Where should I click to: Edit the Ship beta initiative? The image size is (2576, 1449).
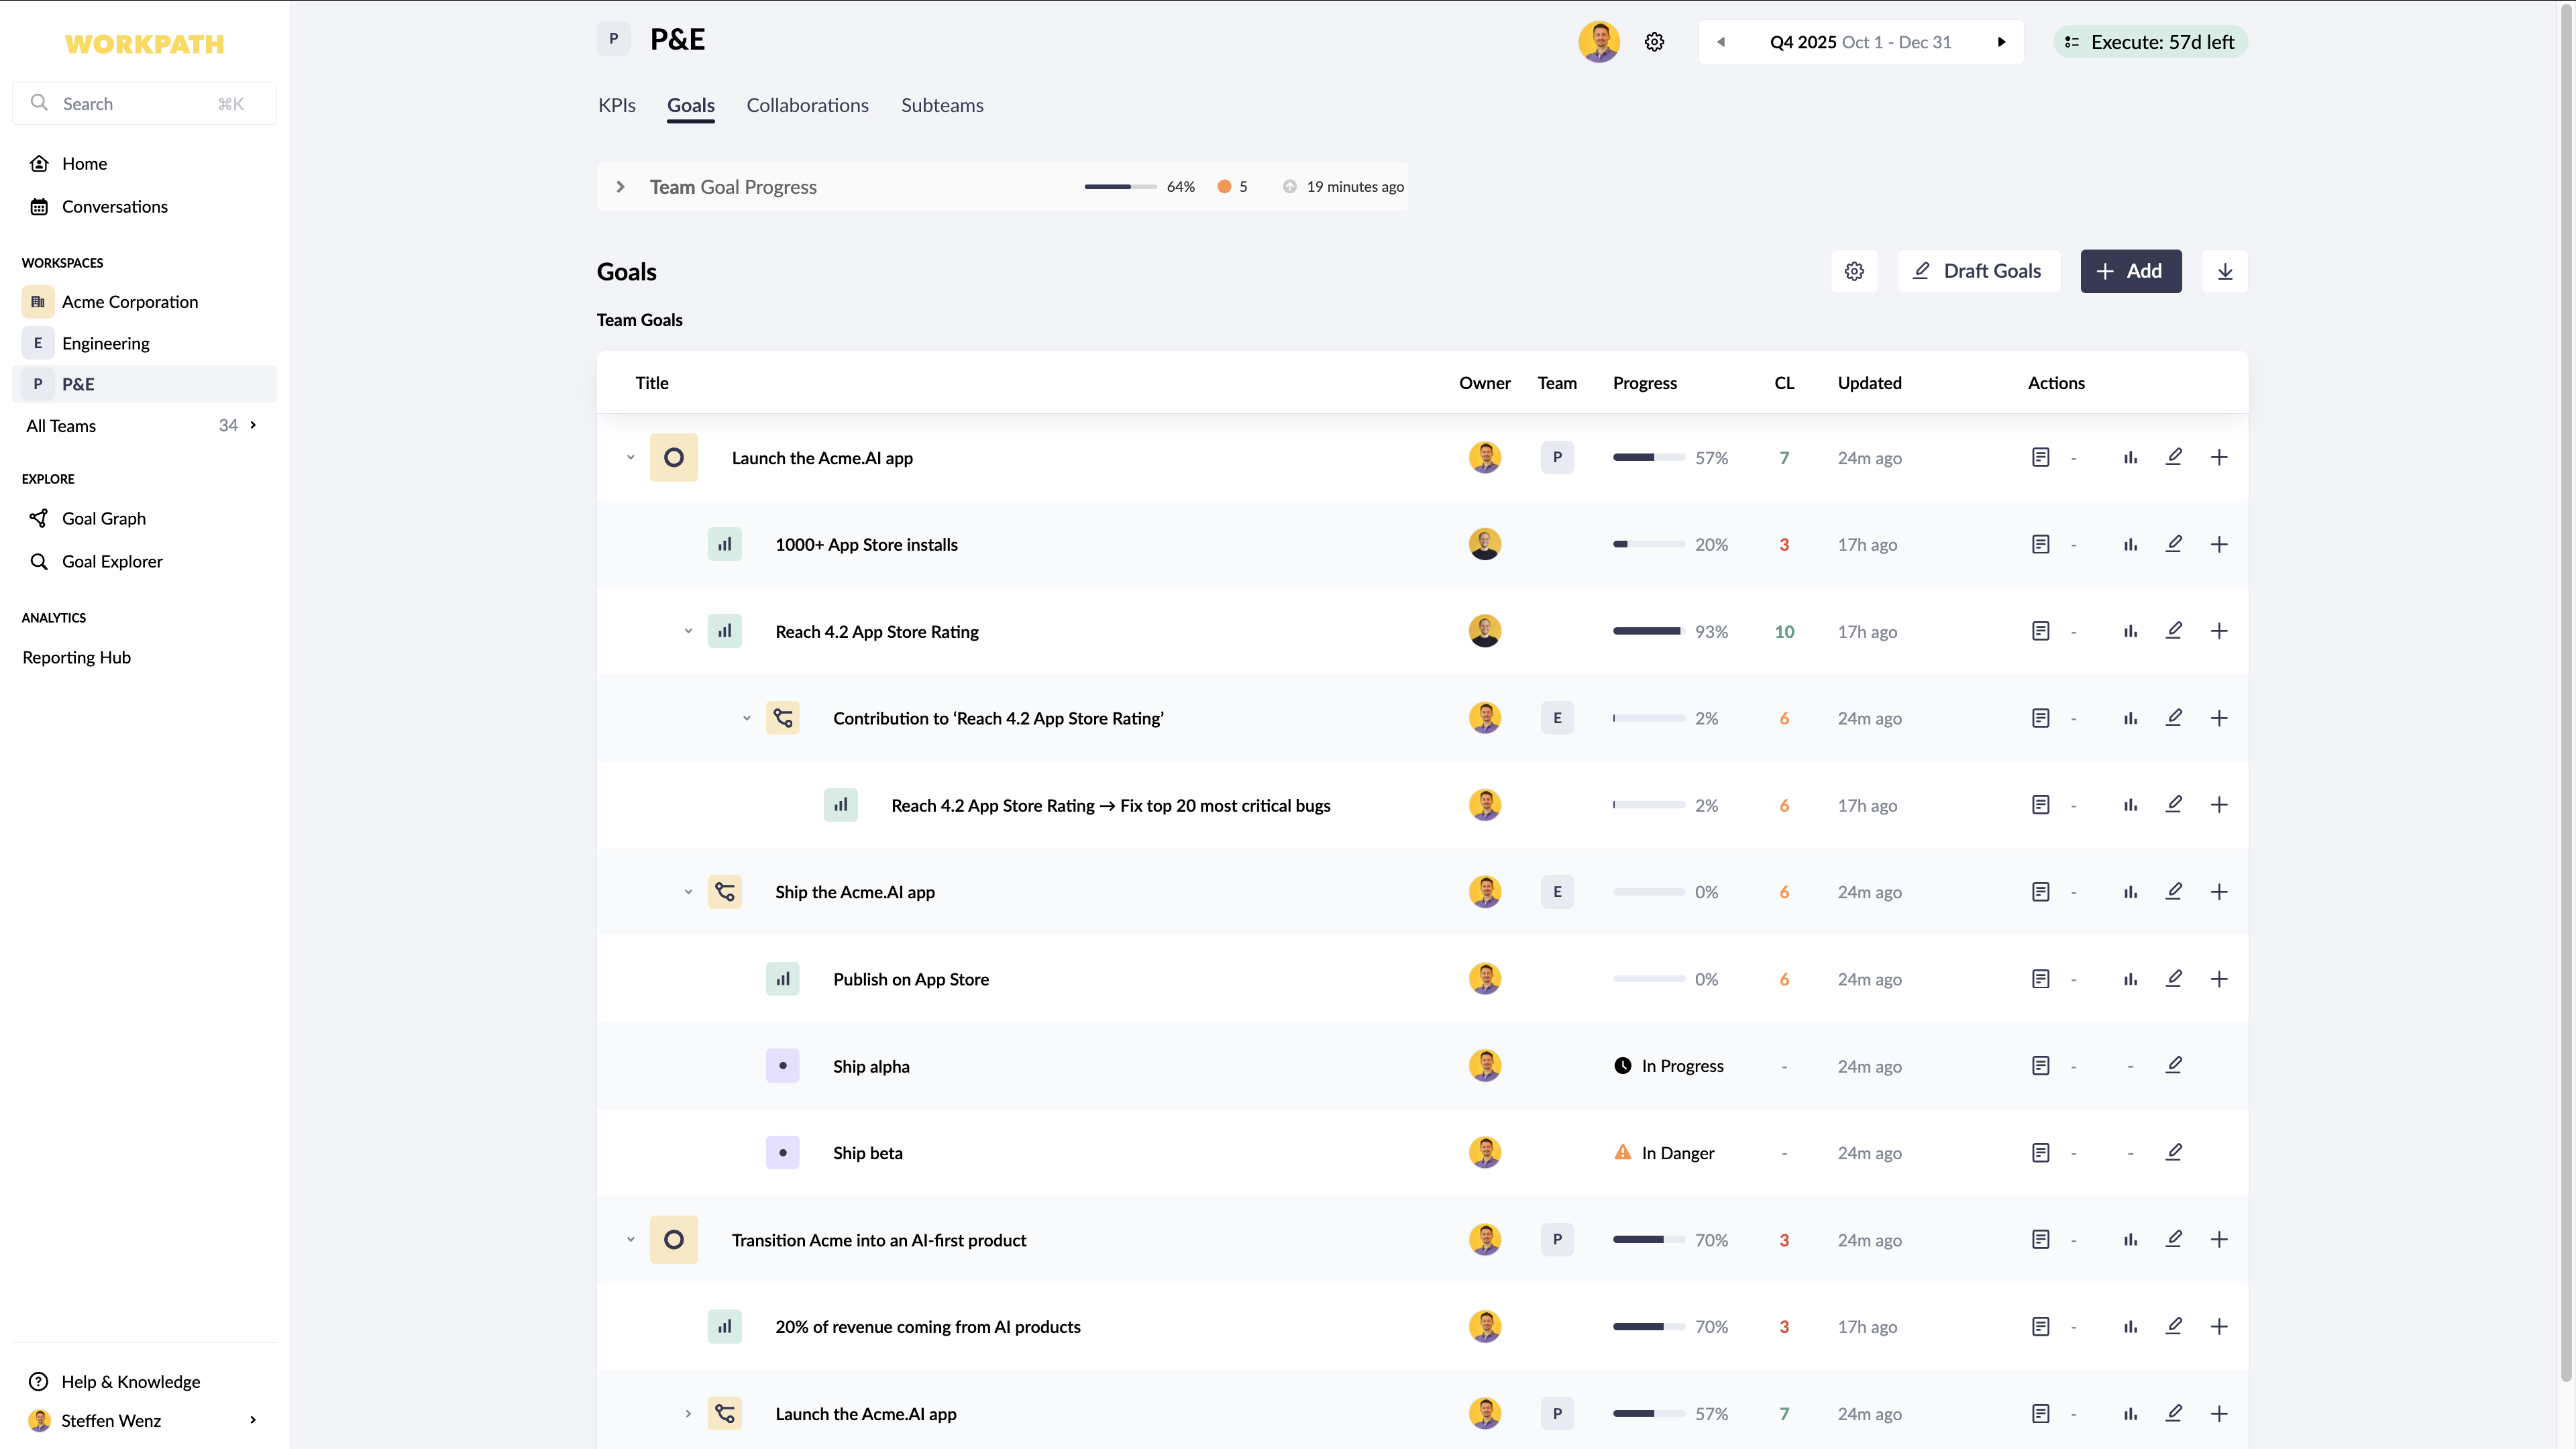2174,1152
